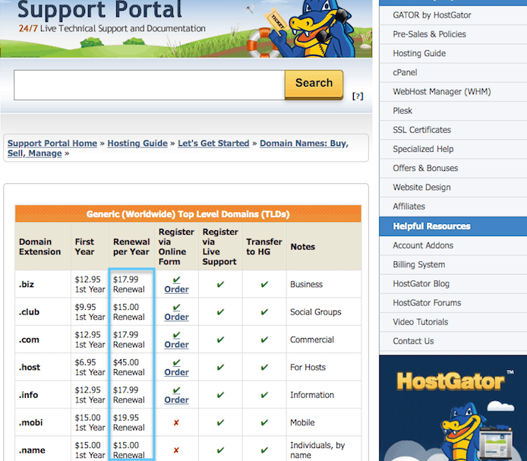
Task: Open the Support Portal Home breadcrumb
Action: tap(52, 144)
